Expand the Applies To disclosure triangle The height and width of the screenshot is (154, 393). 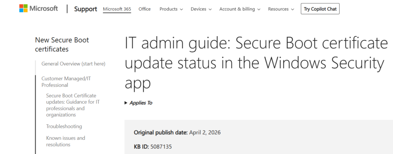pos(126,103)
